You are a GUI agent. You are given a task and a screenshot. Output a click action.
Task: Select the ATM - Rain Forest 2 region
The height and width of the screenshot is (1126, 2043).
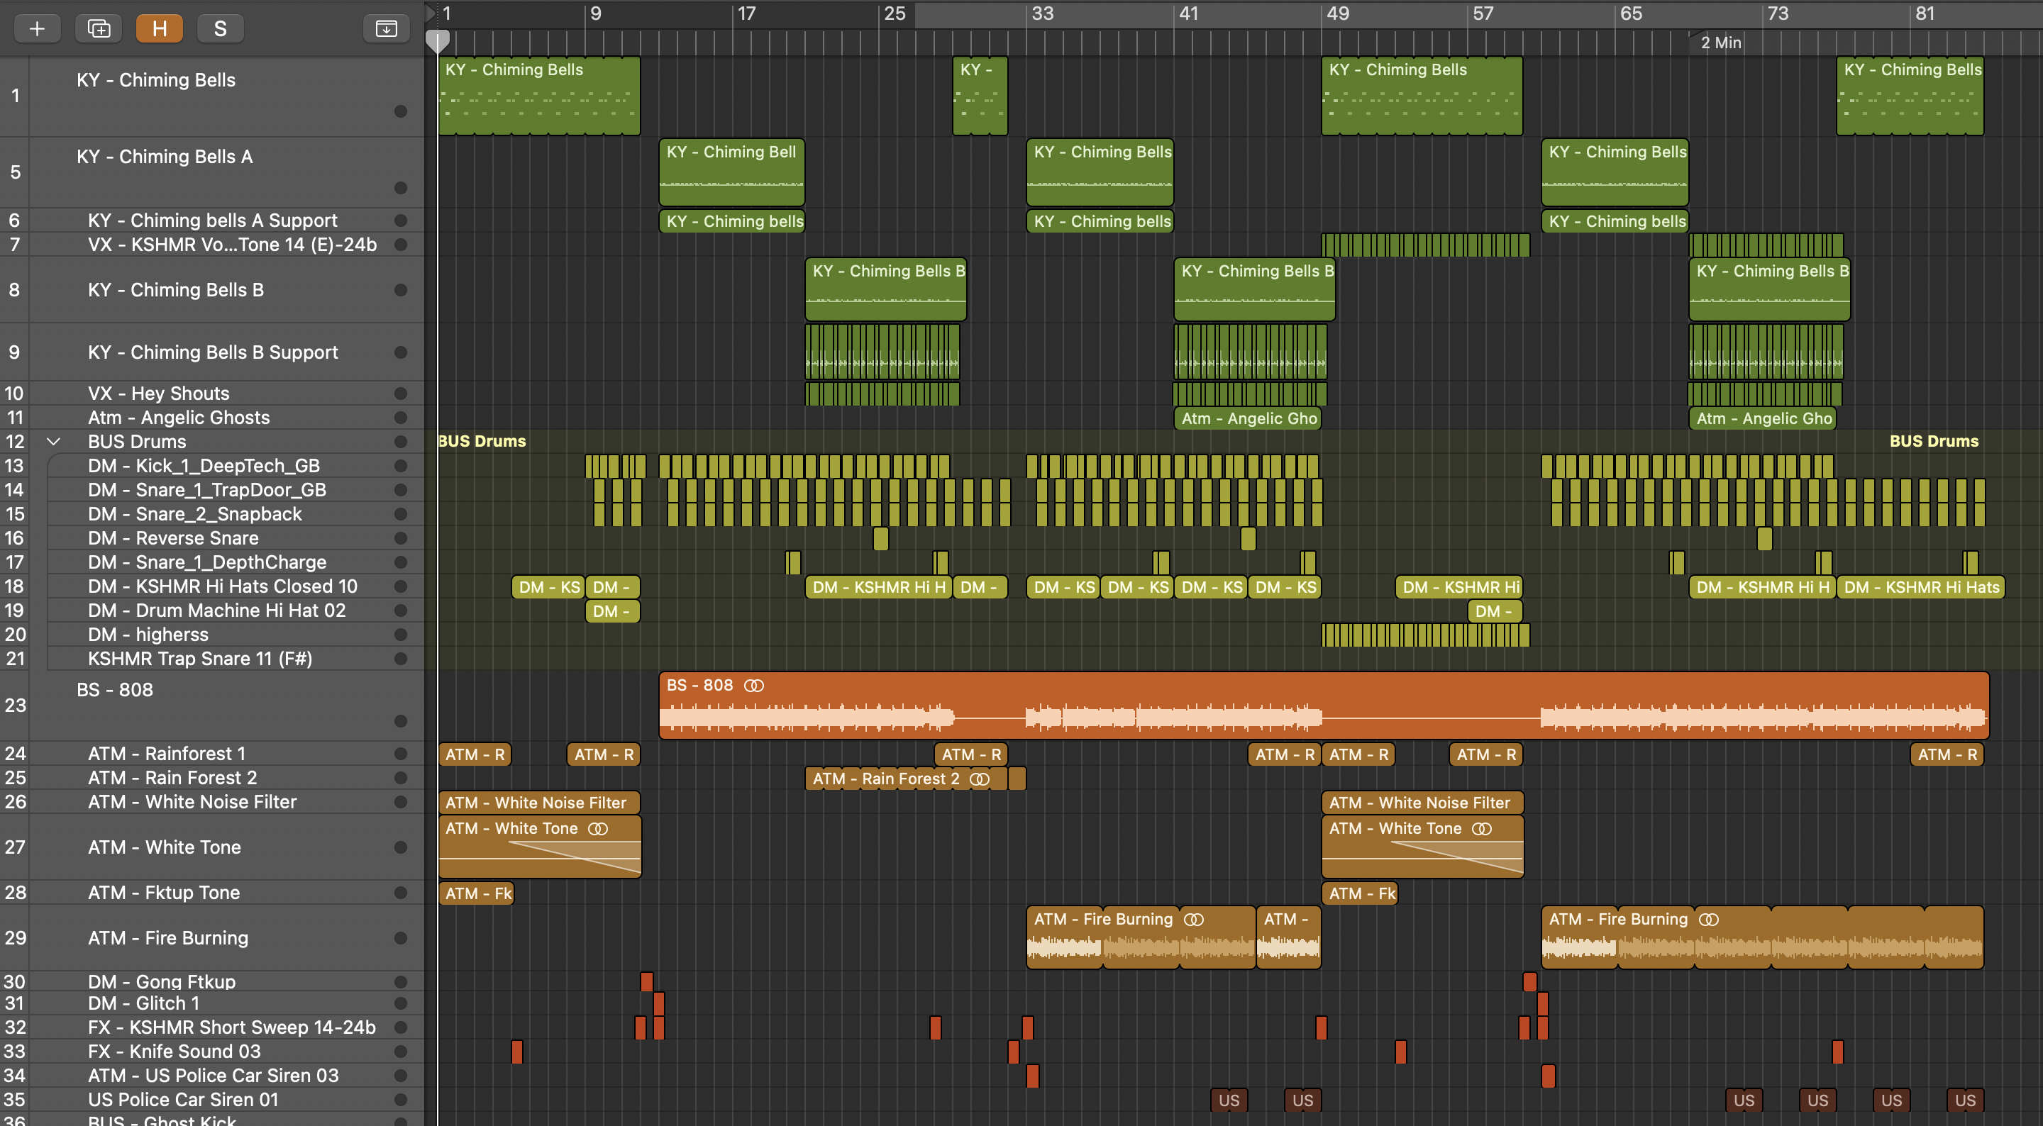[907, 779]
